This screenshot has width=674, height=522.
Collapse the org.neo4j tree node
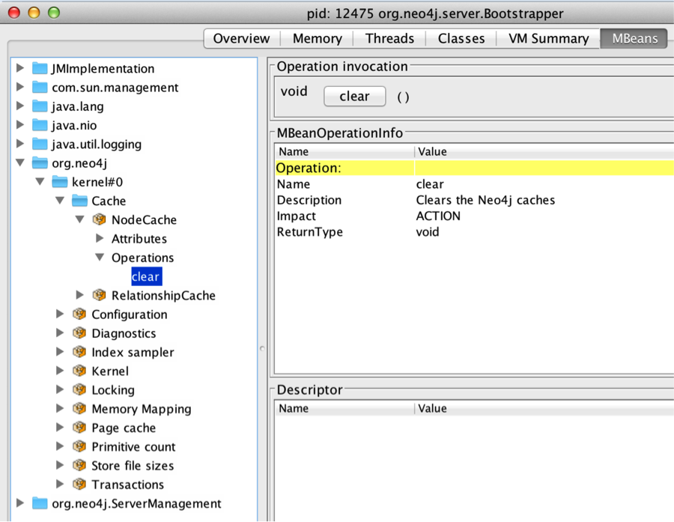coord(19,163)
